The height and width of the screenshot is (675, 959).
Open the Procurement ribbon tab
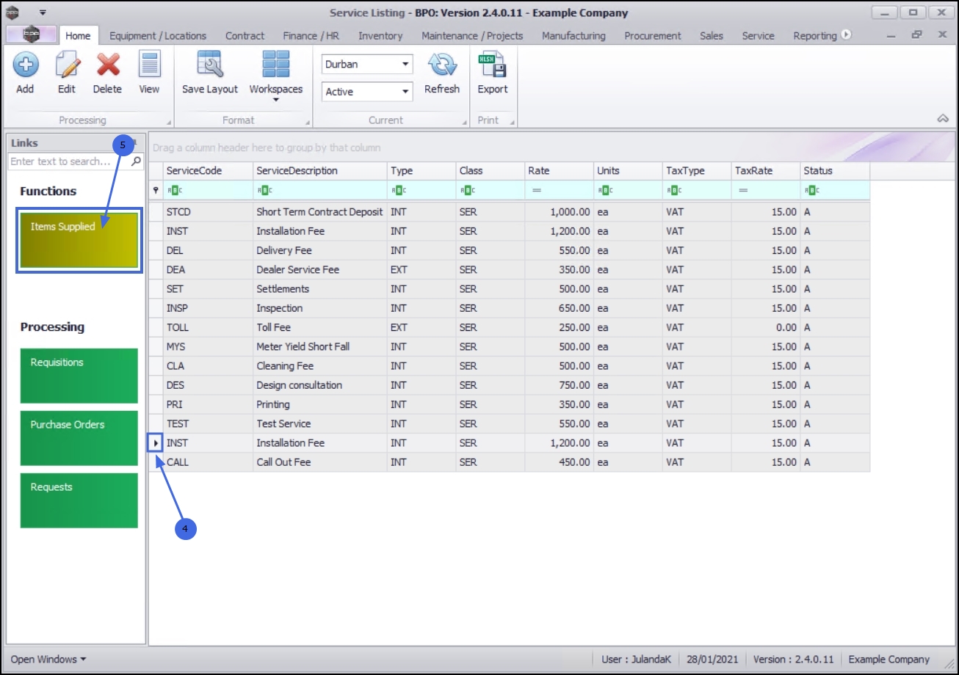pyautogui.click(x=652, y=36)
